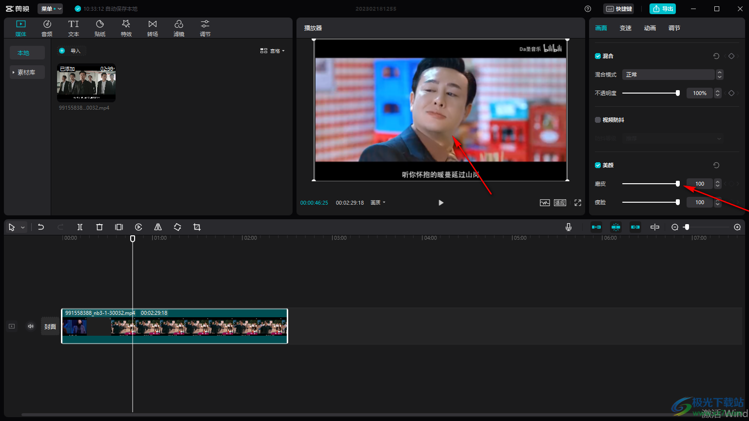This screenshot has width=749, height=421.
Task: Open the 文本 text panel
Action: (74, 28)
